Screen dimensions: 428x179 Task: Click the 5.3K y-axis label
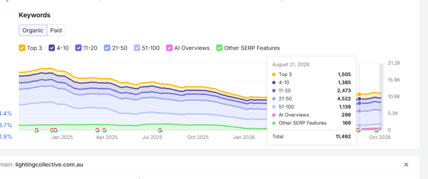pos(393,113)
